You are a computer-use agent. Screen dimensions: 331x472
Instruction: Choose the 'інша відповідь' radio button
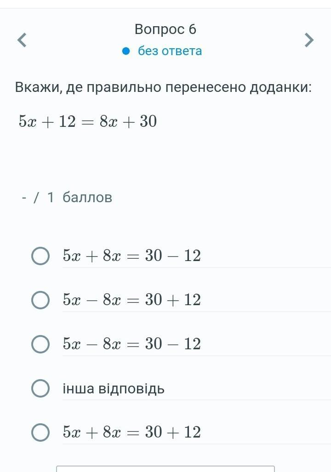40,388
